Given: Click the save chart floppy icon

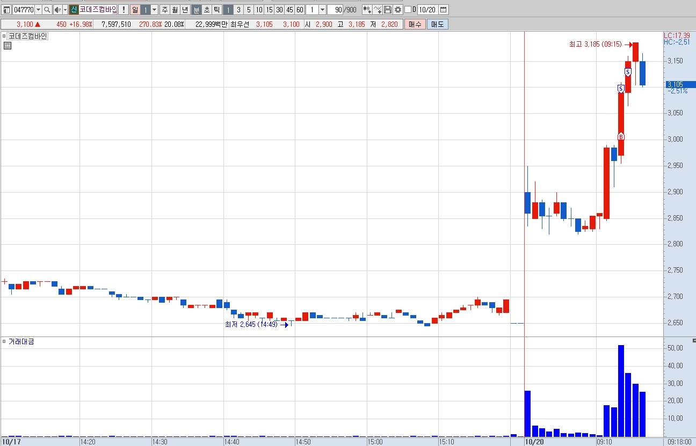Looking at the screenshot, I should 388,10.
